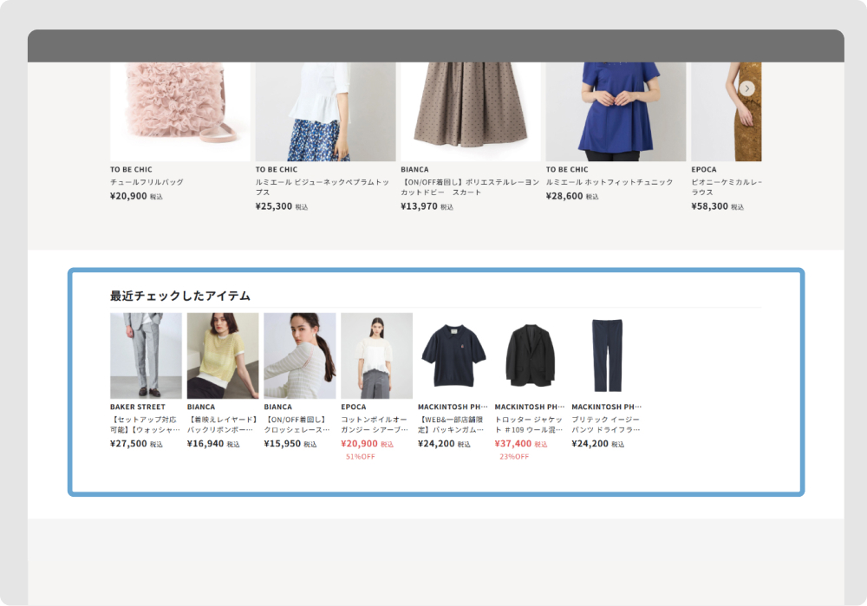Image resolution: width=867 pixels, height=606 pixels.
Task: Click the ¥27,500 price text
Action: (129, 443)
